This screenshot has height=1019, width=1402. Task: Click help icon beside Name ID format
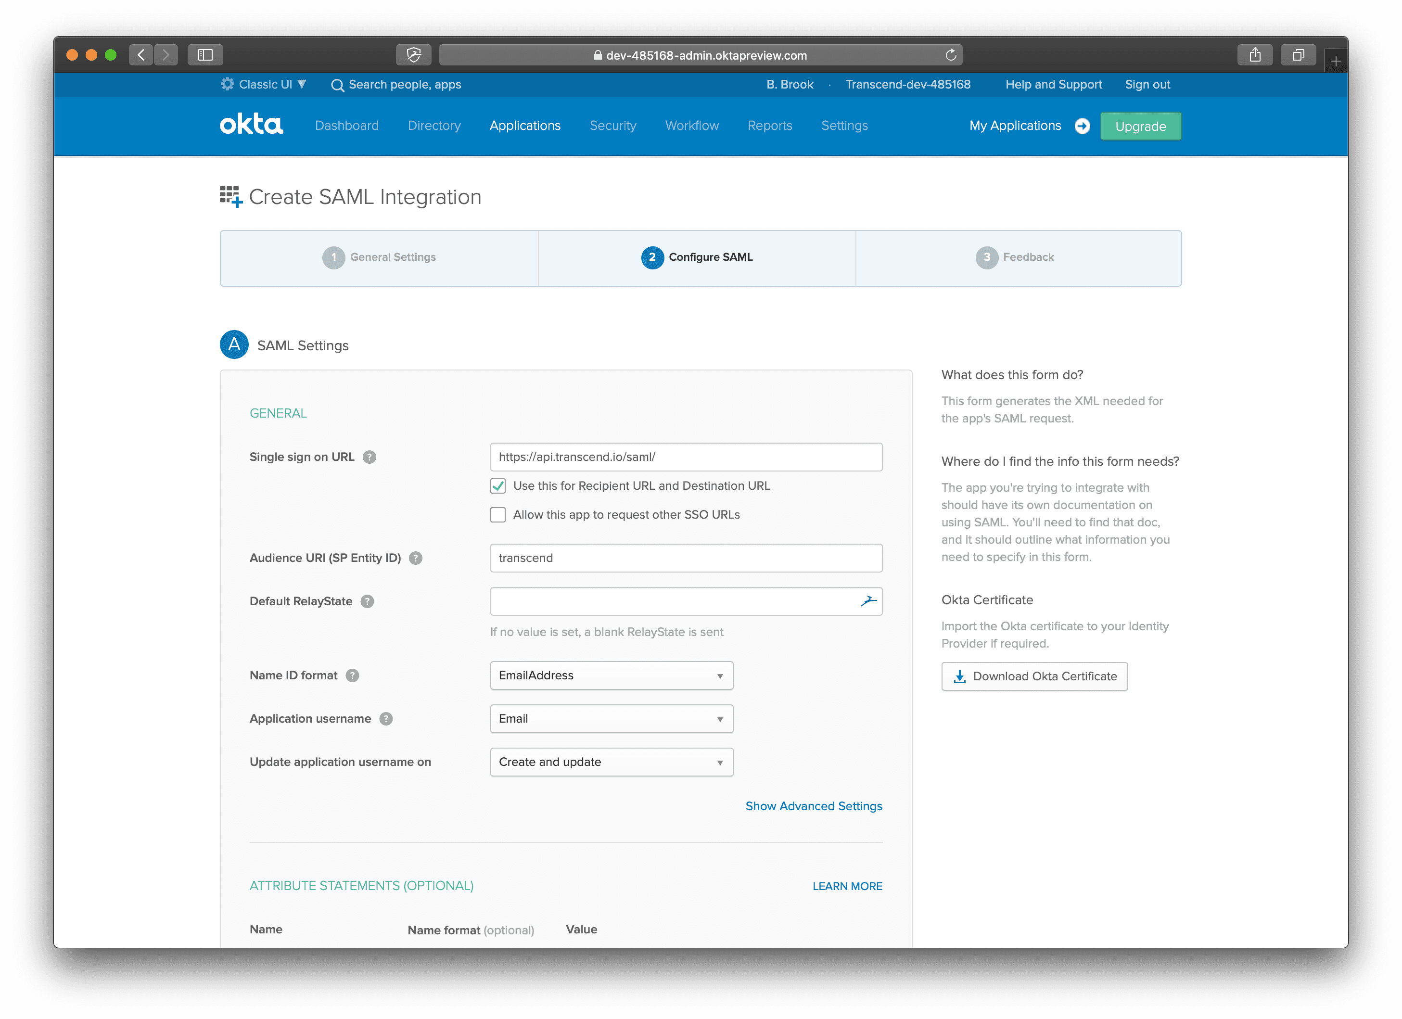352,675
